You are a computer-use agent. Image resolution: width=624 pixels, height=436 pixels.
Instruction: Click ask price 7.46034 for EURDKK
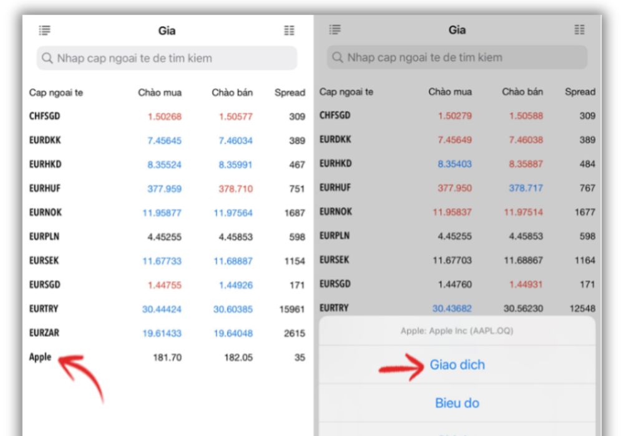click(236, 141)
